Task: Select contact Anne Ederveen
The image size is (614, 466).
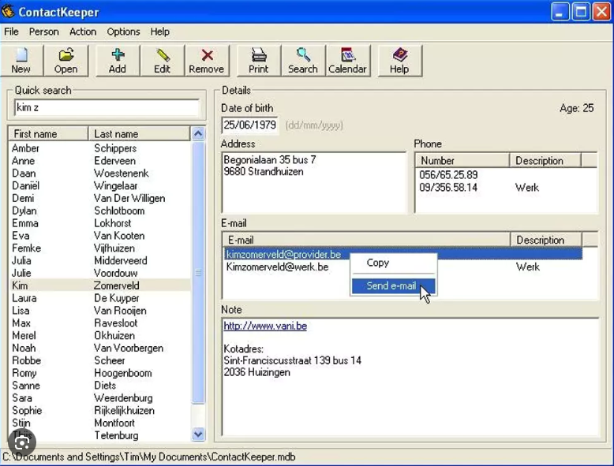Action: [100, 161]
